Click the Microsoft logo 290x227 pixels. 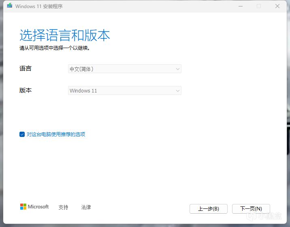click(x=34, y=207)
